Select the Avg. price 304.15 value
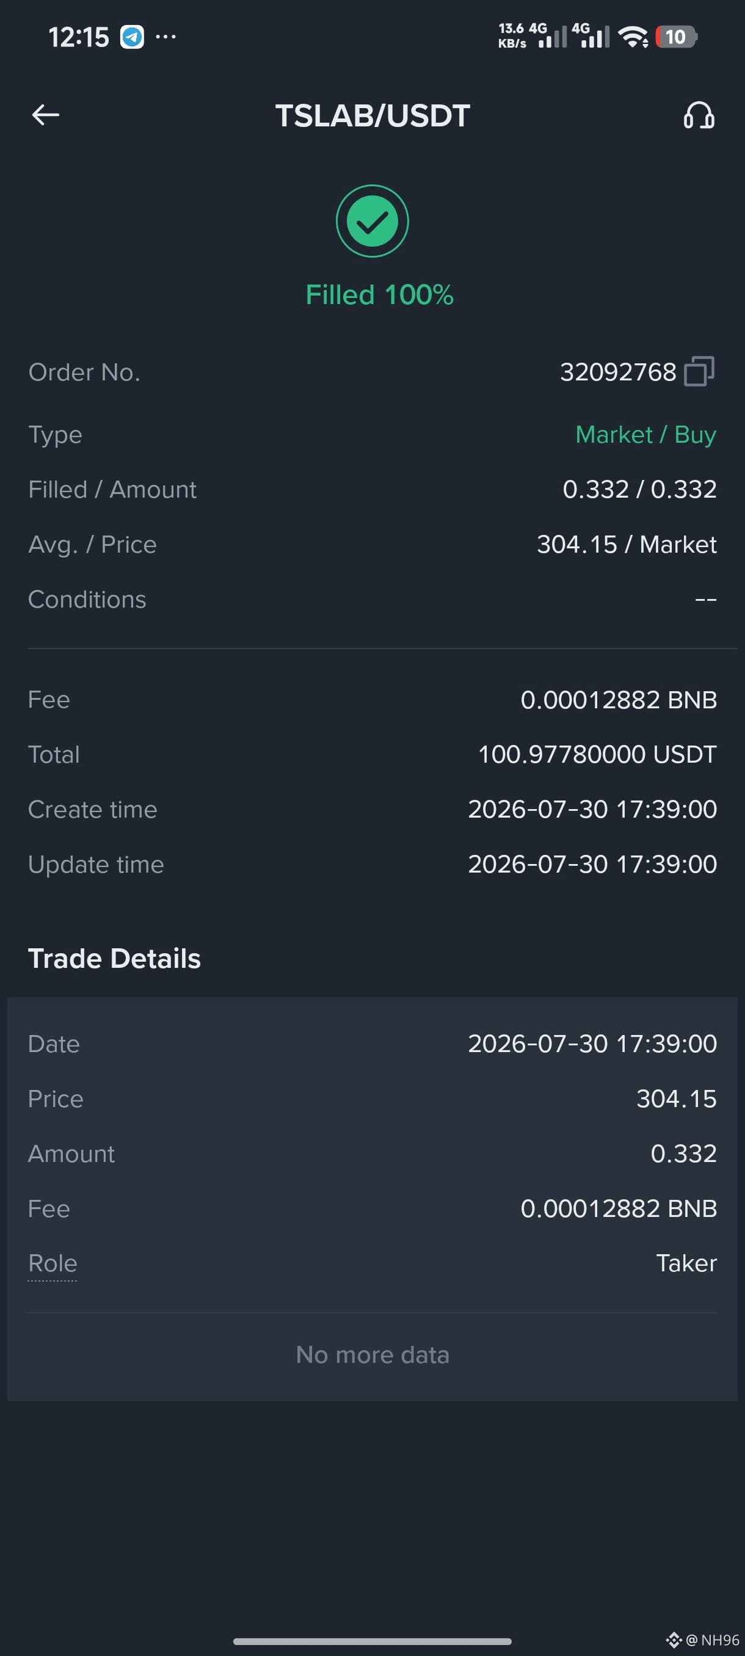 point(576,545)
